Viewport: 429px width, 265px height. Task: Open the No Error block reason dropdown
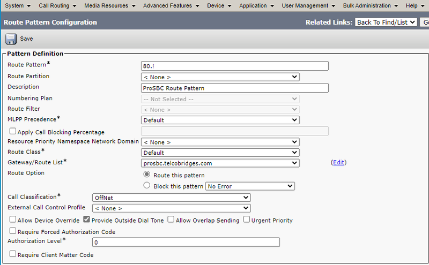click(250, 186)
